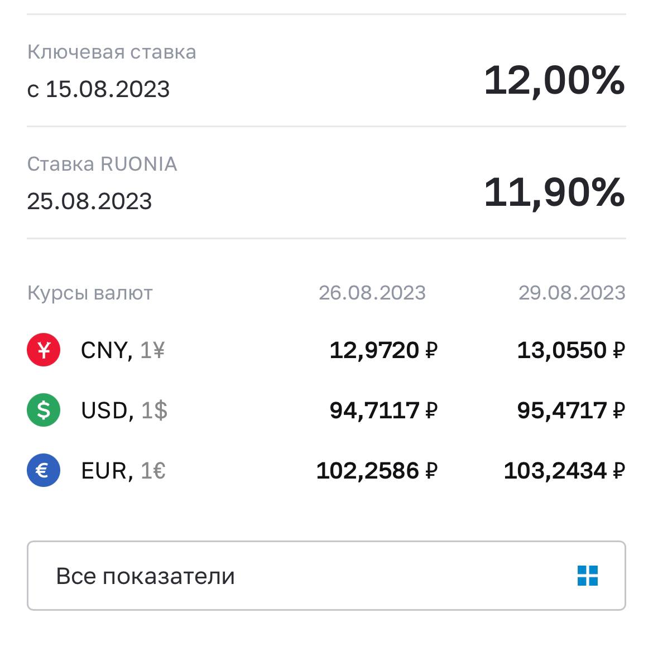This screenshot has width=653, height=671.
Task: Click the red CNY yuan icon
Action: [x=44, y=350]
